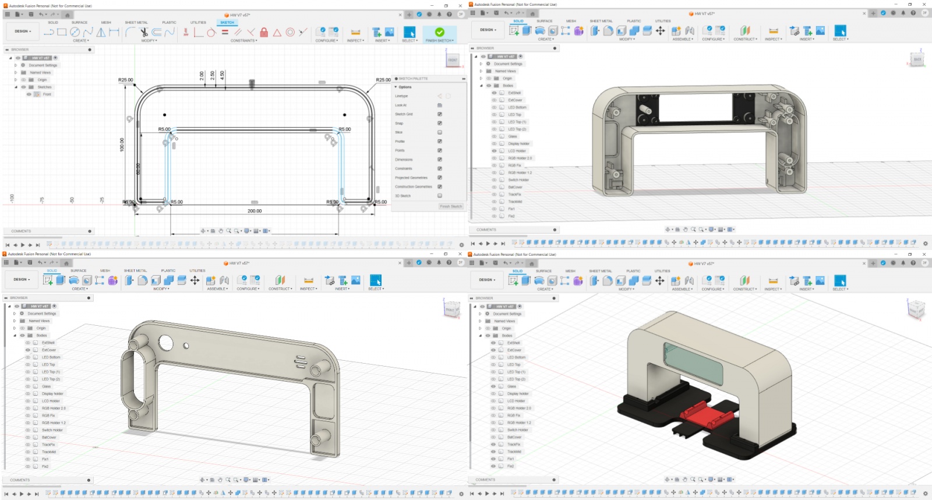Screen dimensions: 932x500
Task: Open SHEET METAL tab in top-right window
Action: coord(601,21)
